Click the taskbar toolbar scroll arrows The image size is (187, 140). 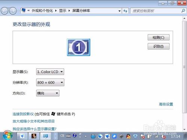[x=55, y=136]
